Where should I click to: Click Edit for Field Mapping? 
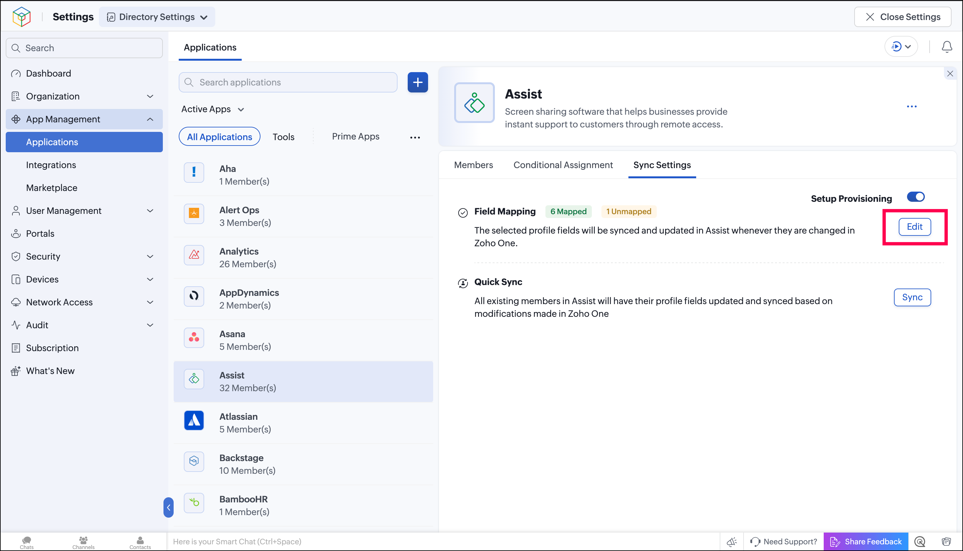click(x=915, y=227)
